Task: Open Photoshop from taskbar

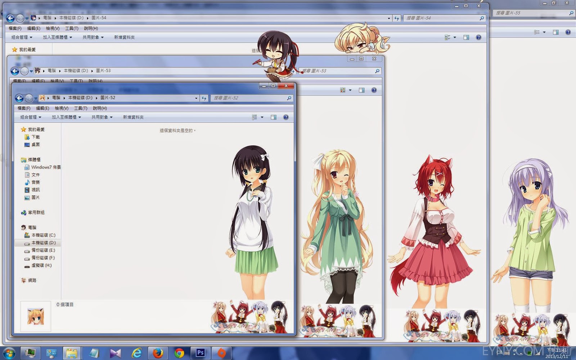Action: point(200,353)
